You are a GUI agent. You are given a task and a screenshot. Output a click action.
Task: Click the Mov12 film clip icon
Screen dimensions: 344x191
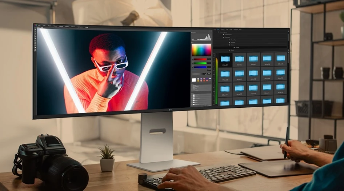239,88
